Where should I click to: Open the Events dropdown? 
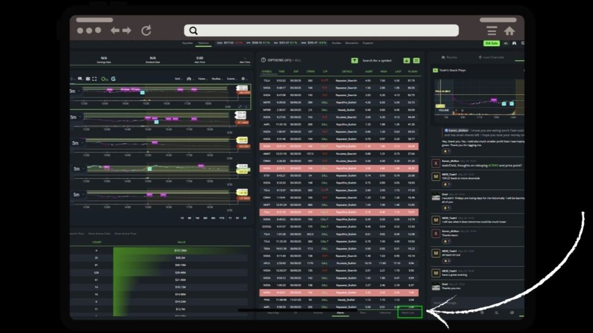tap(232, 79)
